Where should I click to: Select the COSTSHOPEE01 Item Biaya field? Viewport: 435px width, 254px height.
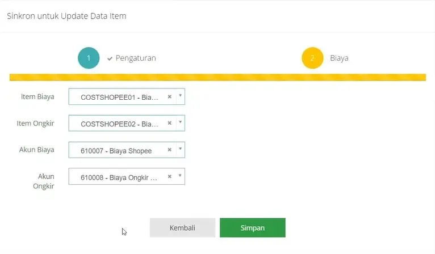click(127, 97)
